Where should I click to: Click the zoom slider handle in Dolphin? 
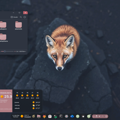click(x=5, y=51)
